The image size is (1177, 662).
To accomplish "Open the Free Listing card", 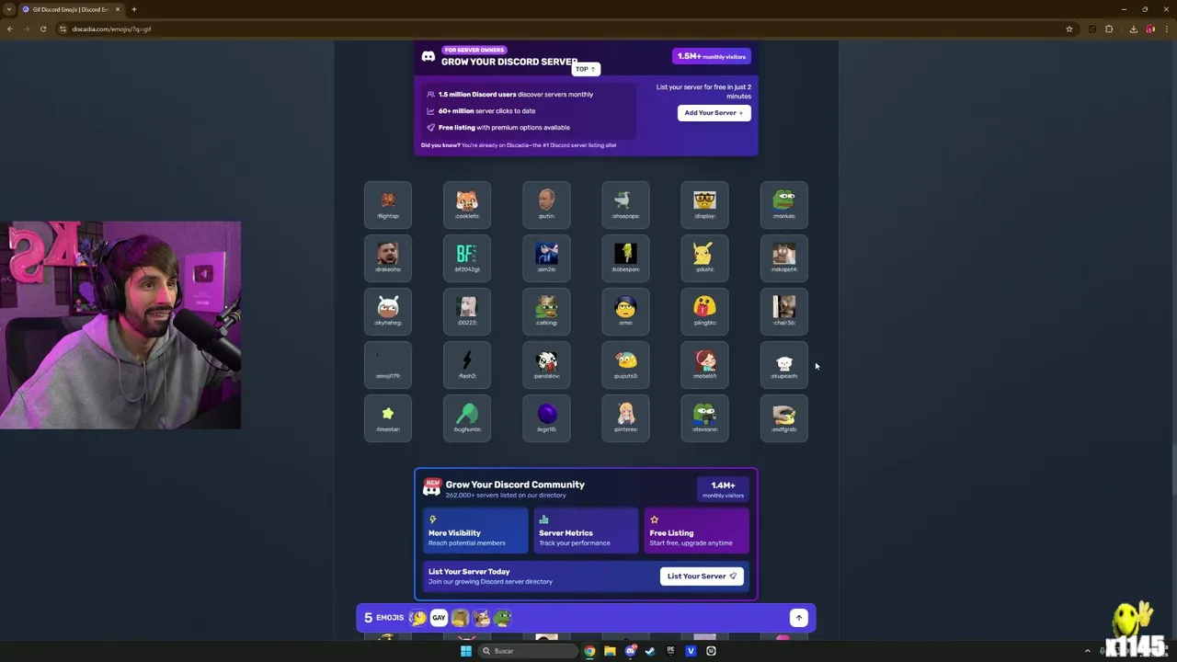I will coord(696,531).
